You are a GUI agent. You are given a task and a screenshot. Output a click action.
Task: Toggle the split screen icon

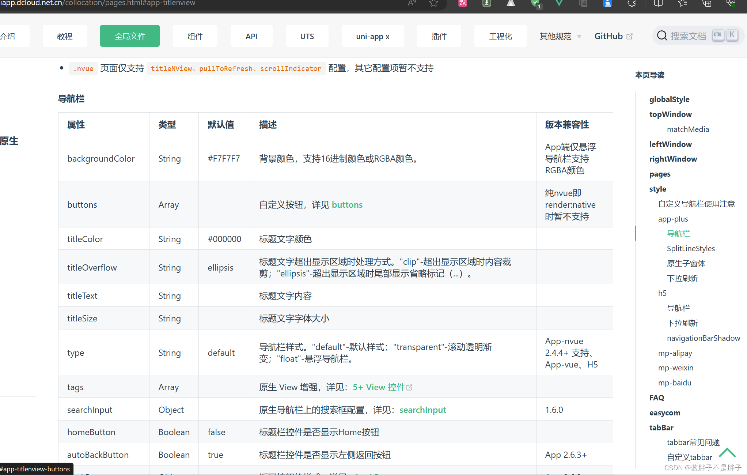pos(658,3)
